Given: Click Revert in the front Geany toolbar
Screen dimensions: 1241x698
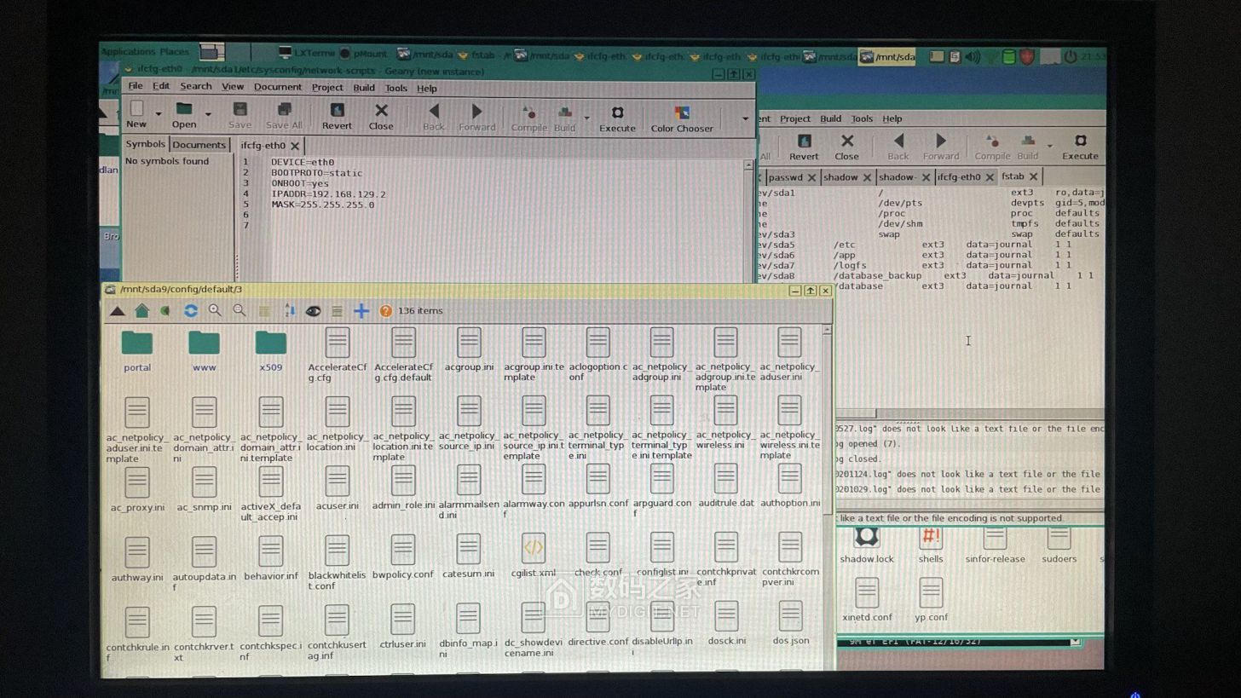Looking at the screenshot, I should (x=337, y=117).
